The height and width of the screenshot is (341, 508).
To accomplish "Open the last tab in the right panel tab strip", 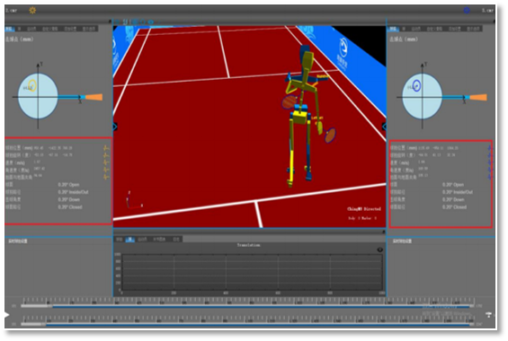I will tap(473, 29).
